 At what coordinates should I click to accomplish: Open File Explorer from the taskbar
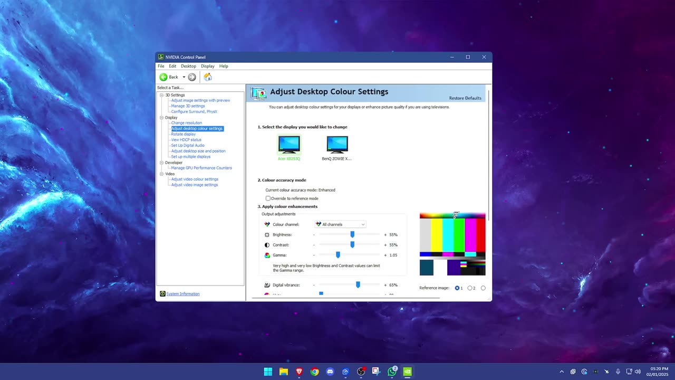pyautogui.click(x=284, y=372)
